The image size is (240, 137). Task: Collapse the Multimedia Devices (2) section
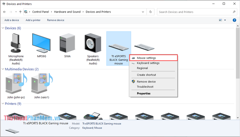click(x=3, y=69)
